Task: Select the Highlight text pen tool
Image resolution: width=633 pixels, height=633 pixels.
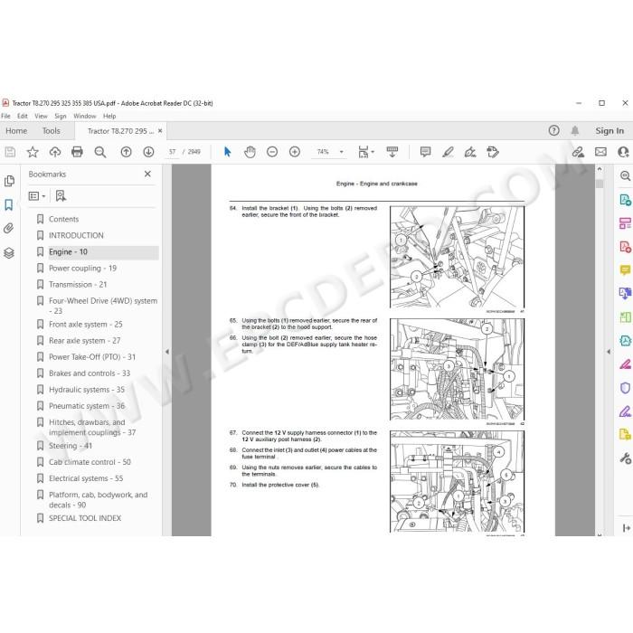Action: tap(448, 152)
